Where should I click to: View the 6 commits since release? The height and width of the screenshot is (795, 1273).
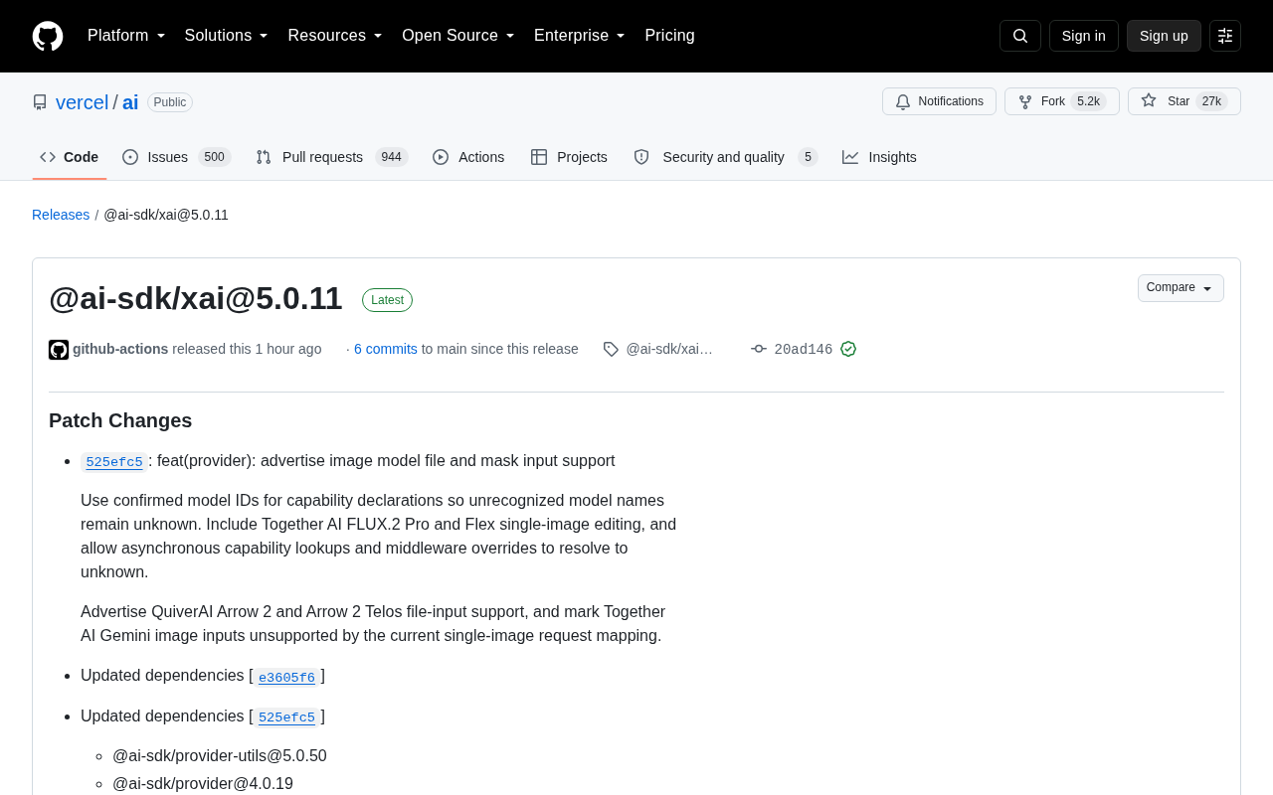(x=386, y=349)
